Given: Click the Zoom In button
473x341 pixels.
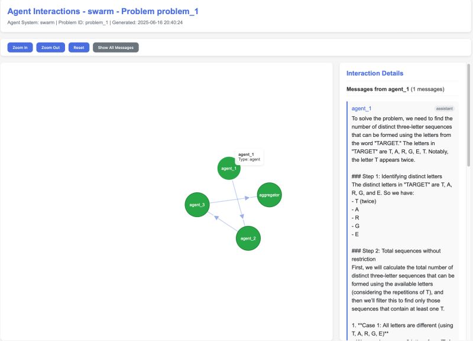Looking at the screenshot, I should [x=20, y=47].
